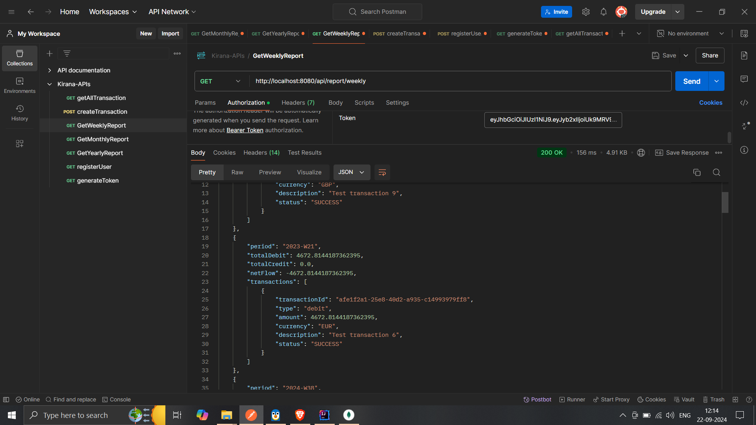The image size is (756, 425).
Task: Open notifications bell in header
Action: coord(603,12)
